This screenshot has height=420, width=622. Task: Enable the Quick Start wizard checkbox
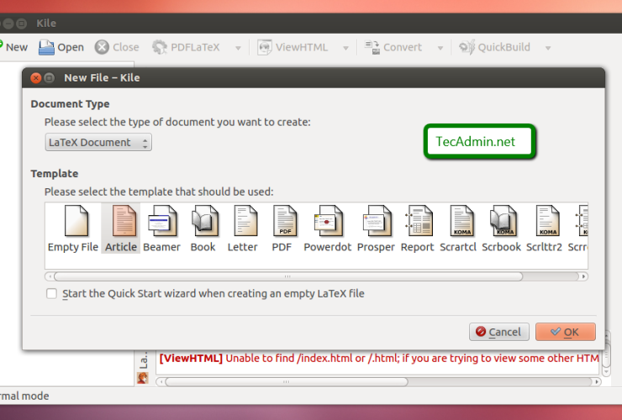click(52, 294)
